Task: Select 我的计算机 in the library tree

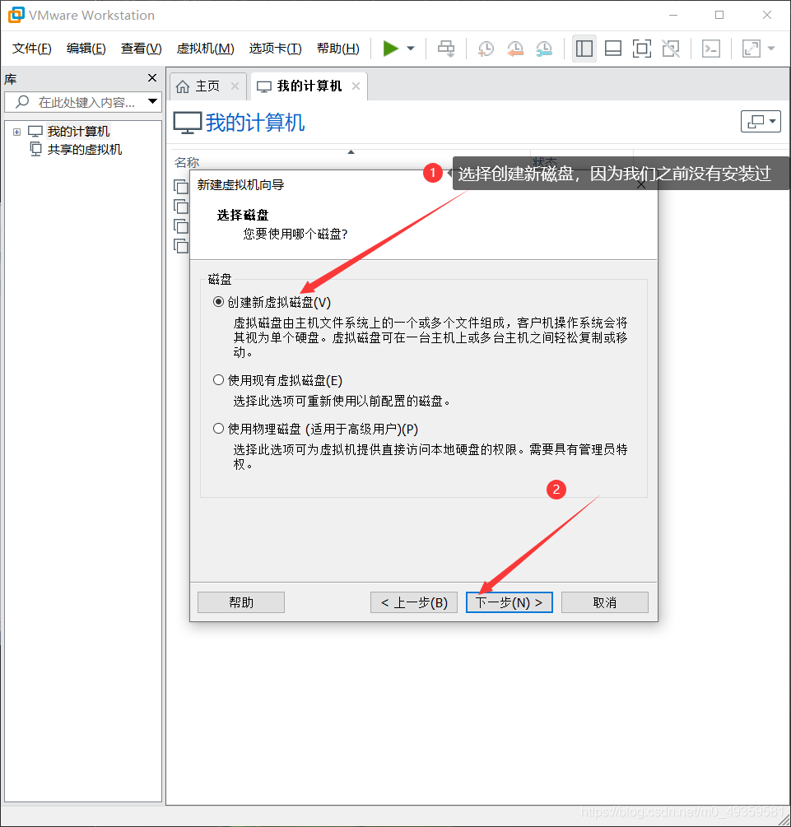Action: (x=79, y=132)
